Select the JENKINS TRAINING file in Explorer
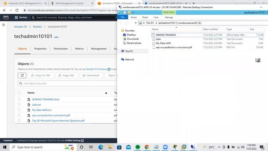Screen dimensions: 268x151 207,35
